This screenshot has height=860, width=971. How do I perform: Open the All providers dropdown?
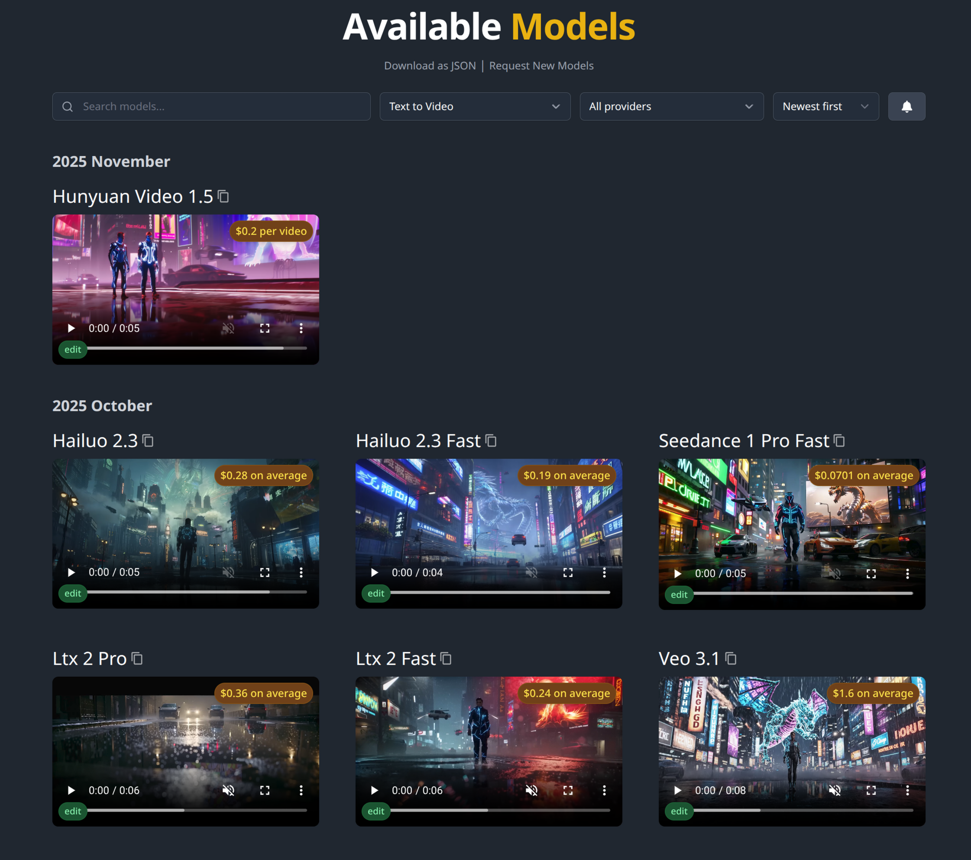[671, 107]
